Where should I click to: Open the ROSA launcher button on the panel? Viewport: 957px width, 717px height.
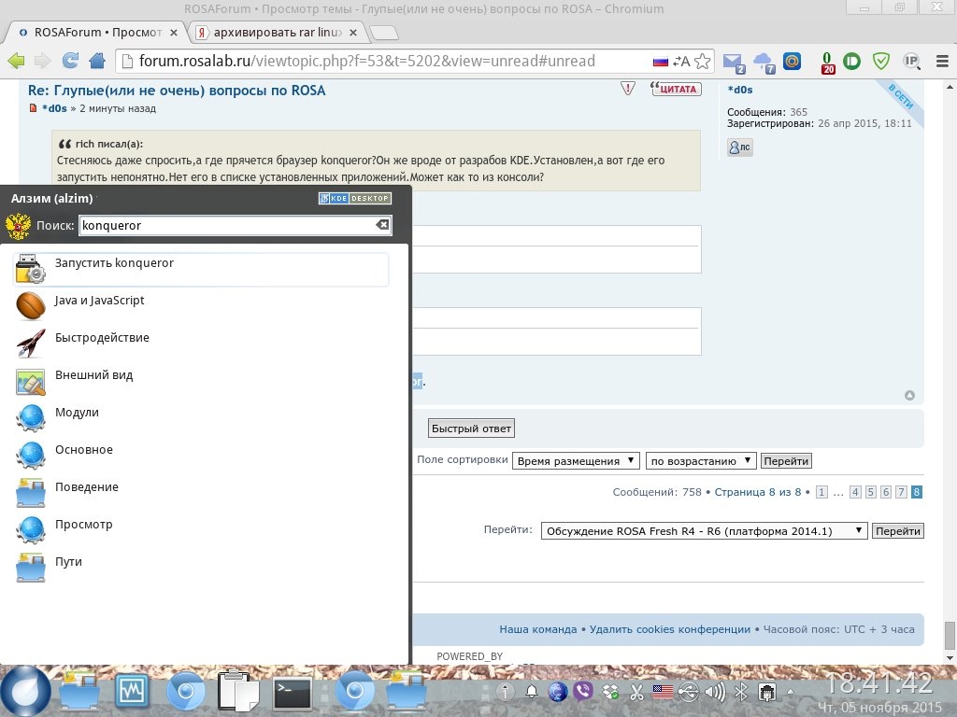(26, 692)
